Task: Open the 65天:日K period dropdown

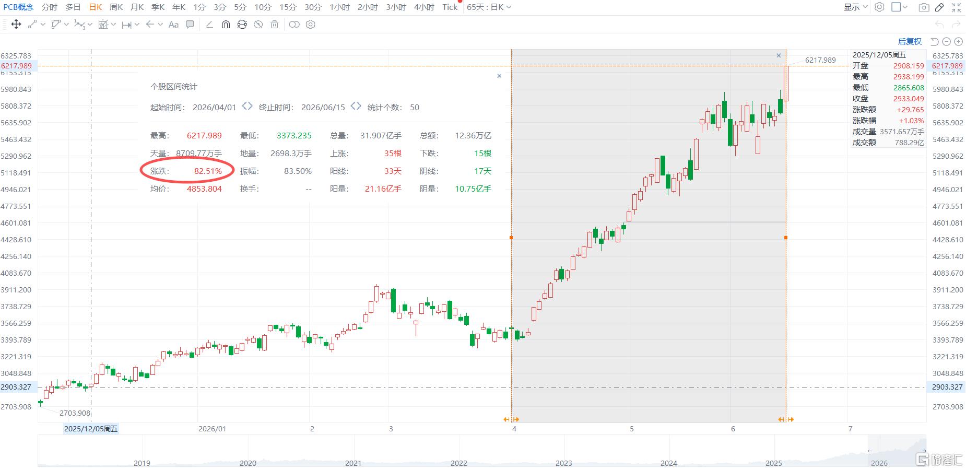Action: point(489,7)
